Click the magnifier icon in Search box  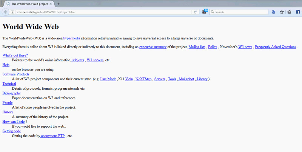pos(213,12)
